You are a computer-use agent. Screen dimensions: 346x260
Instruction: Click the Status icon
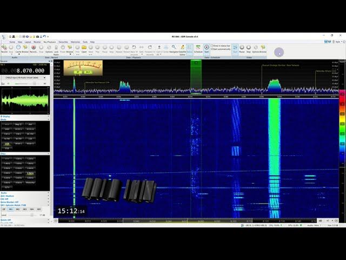click(x=190, y=49)
